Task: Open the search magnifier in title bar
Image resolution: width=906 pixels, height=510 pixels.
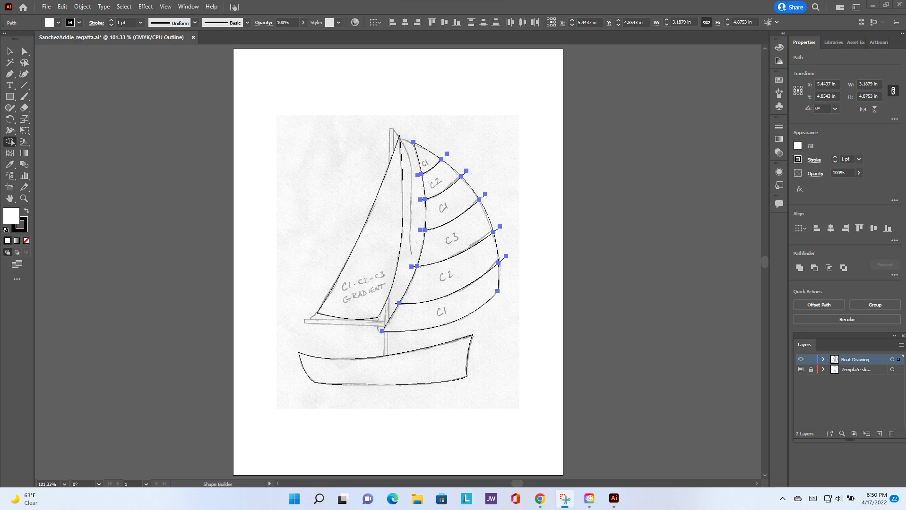Action: click(x=816, y=7)
